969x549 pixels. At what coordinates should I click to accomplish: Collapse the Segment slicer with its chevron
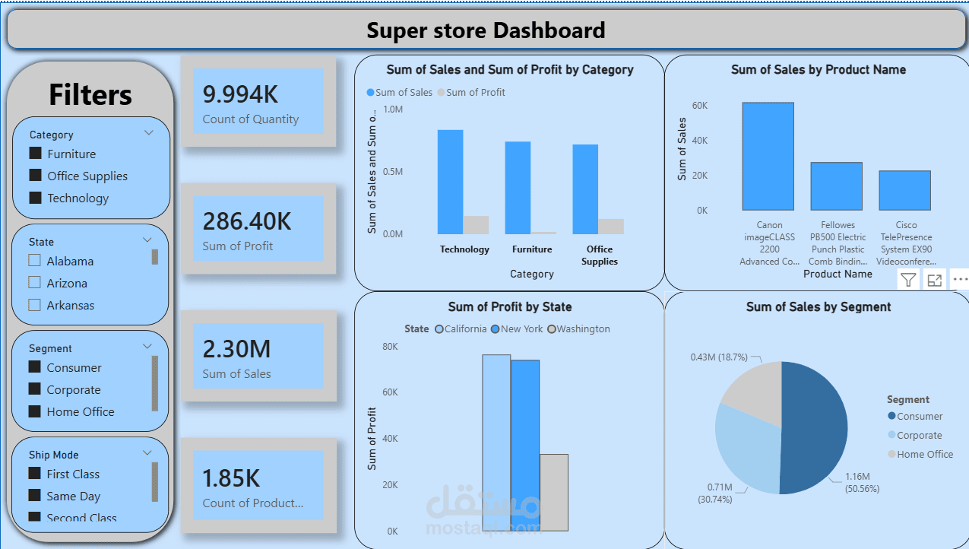point(148,346)
